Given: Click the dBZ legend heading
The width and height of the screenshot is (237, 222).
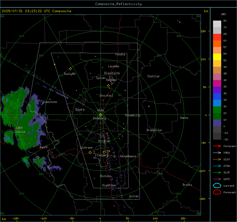Looking at the screenshot, I should [223, 14].
